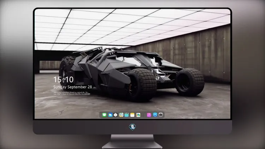
Task: Open the Camera app in the dock
Action: 161,115
